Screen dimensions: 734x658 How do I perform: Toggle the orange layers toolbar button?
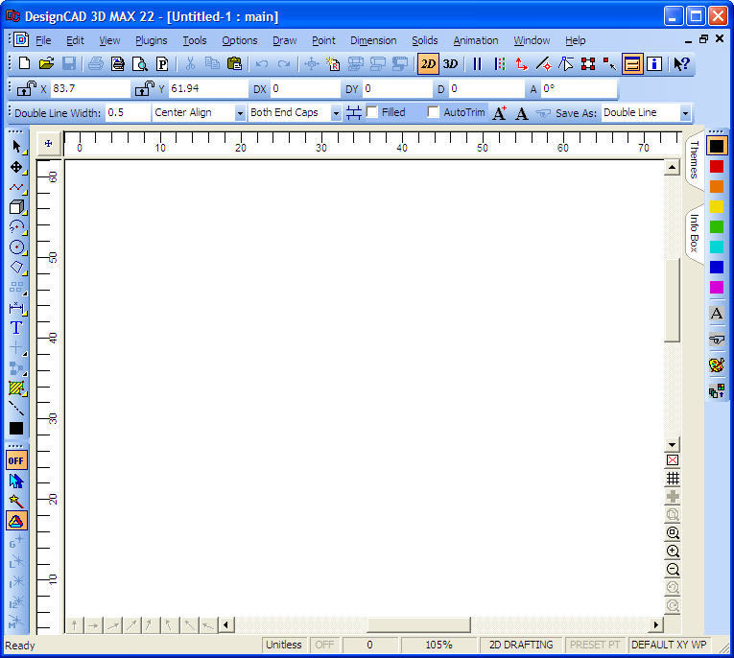pos(632,63)
